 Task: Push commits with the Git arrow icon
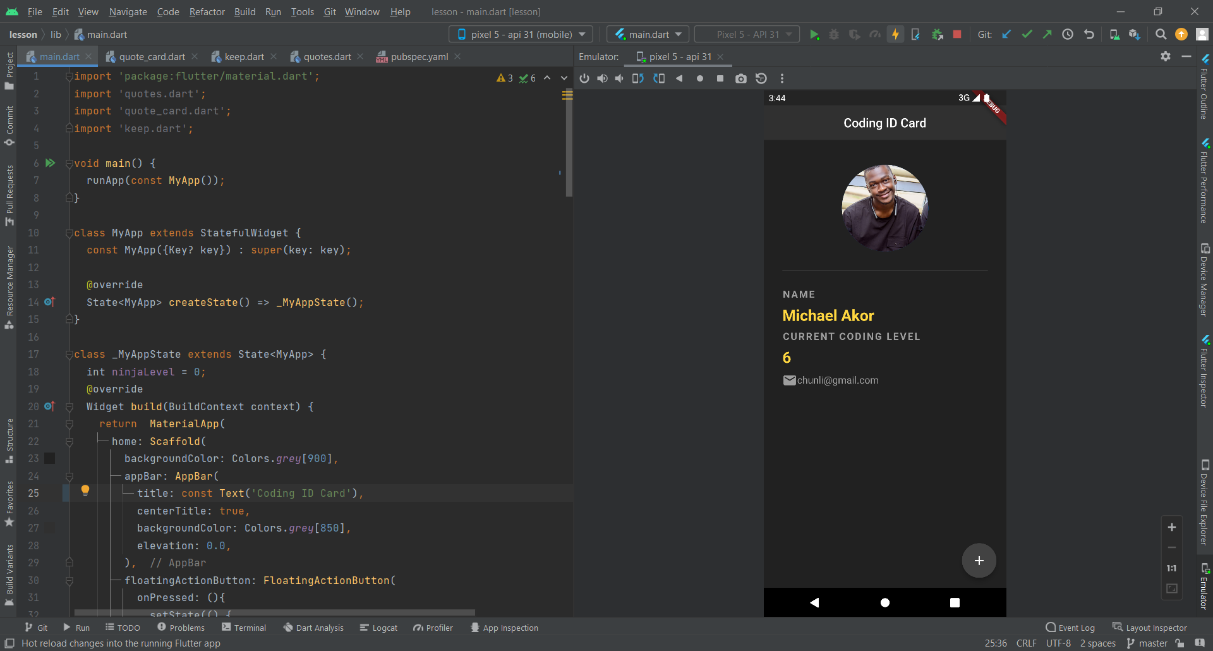(1047, 34)
